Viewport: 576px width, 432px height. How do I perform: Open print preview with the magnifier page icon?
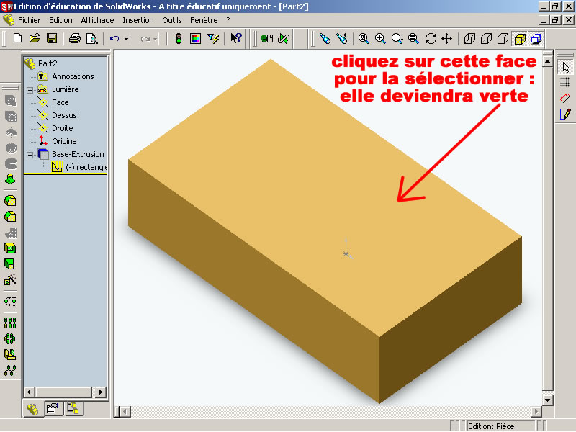coord(91,38)
